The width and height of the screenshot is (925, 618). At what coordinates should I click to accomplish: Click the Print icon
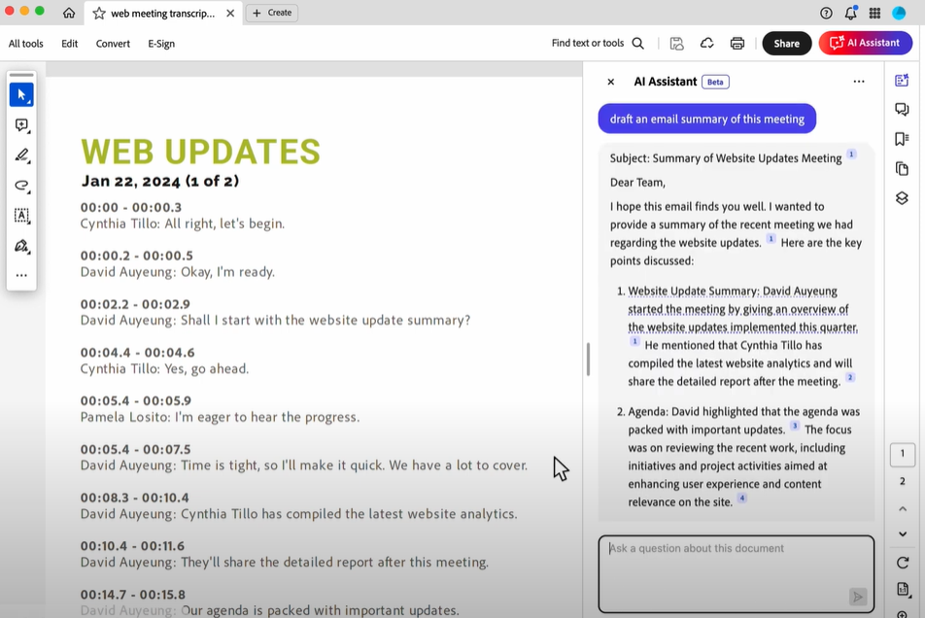click(x=737, y=43)
